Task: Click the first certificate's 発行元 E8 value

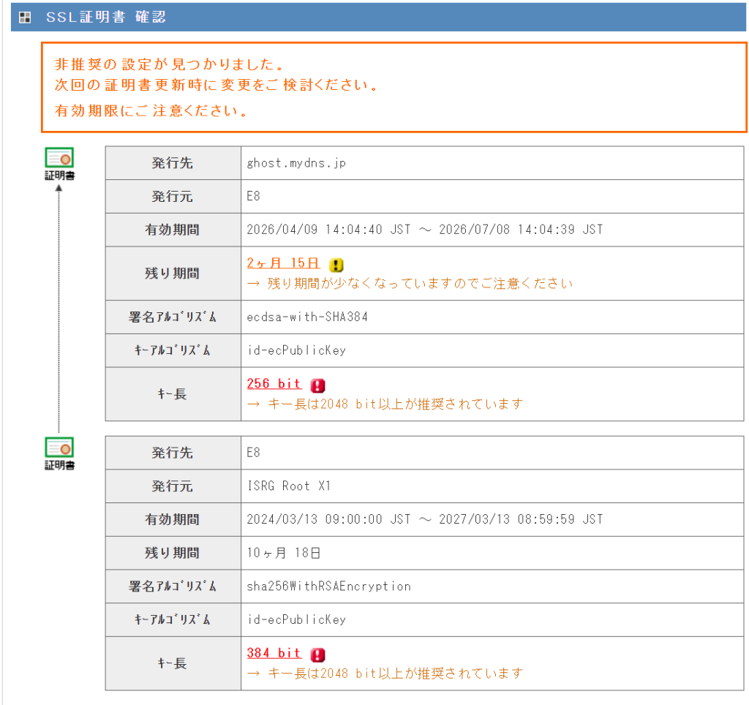Action: coord(253,196)
